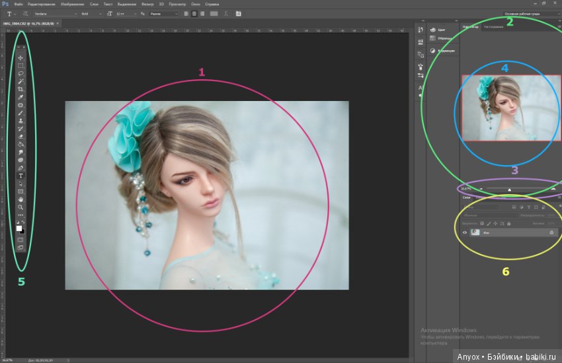The width and height of the screenshot is (562, 363).
Task: Select the Move tool
Action: click(x=20, y=58)
